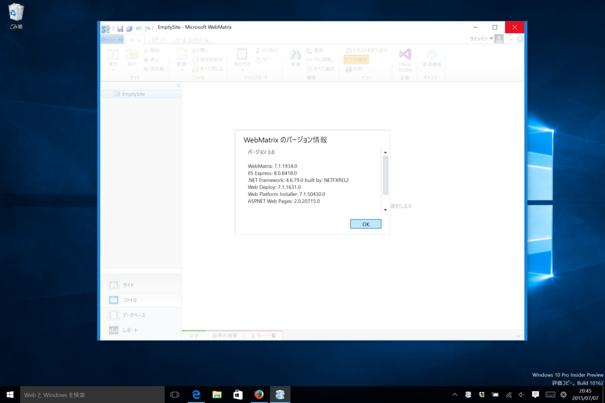
Task: Open the Source Control (ソース コントロール) tab
Action: [192, 40]
